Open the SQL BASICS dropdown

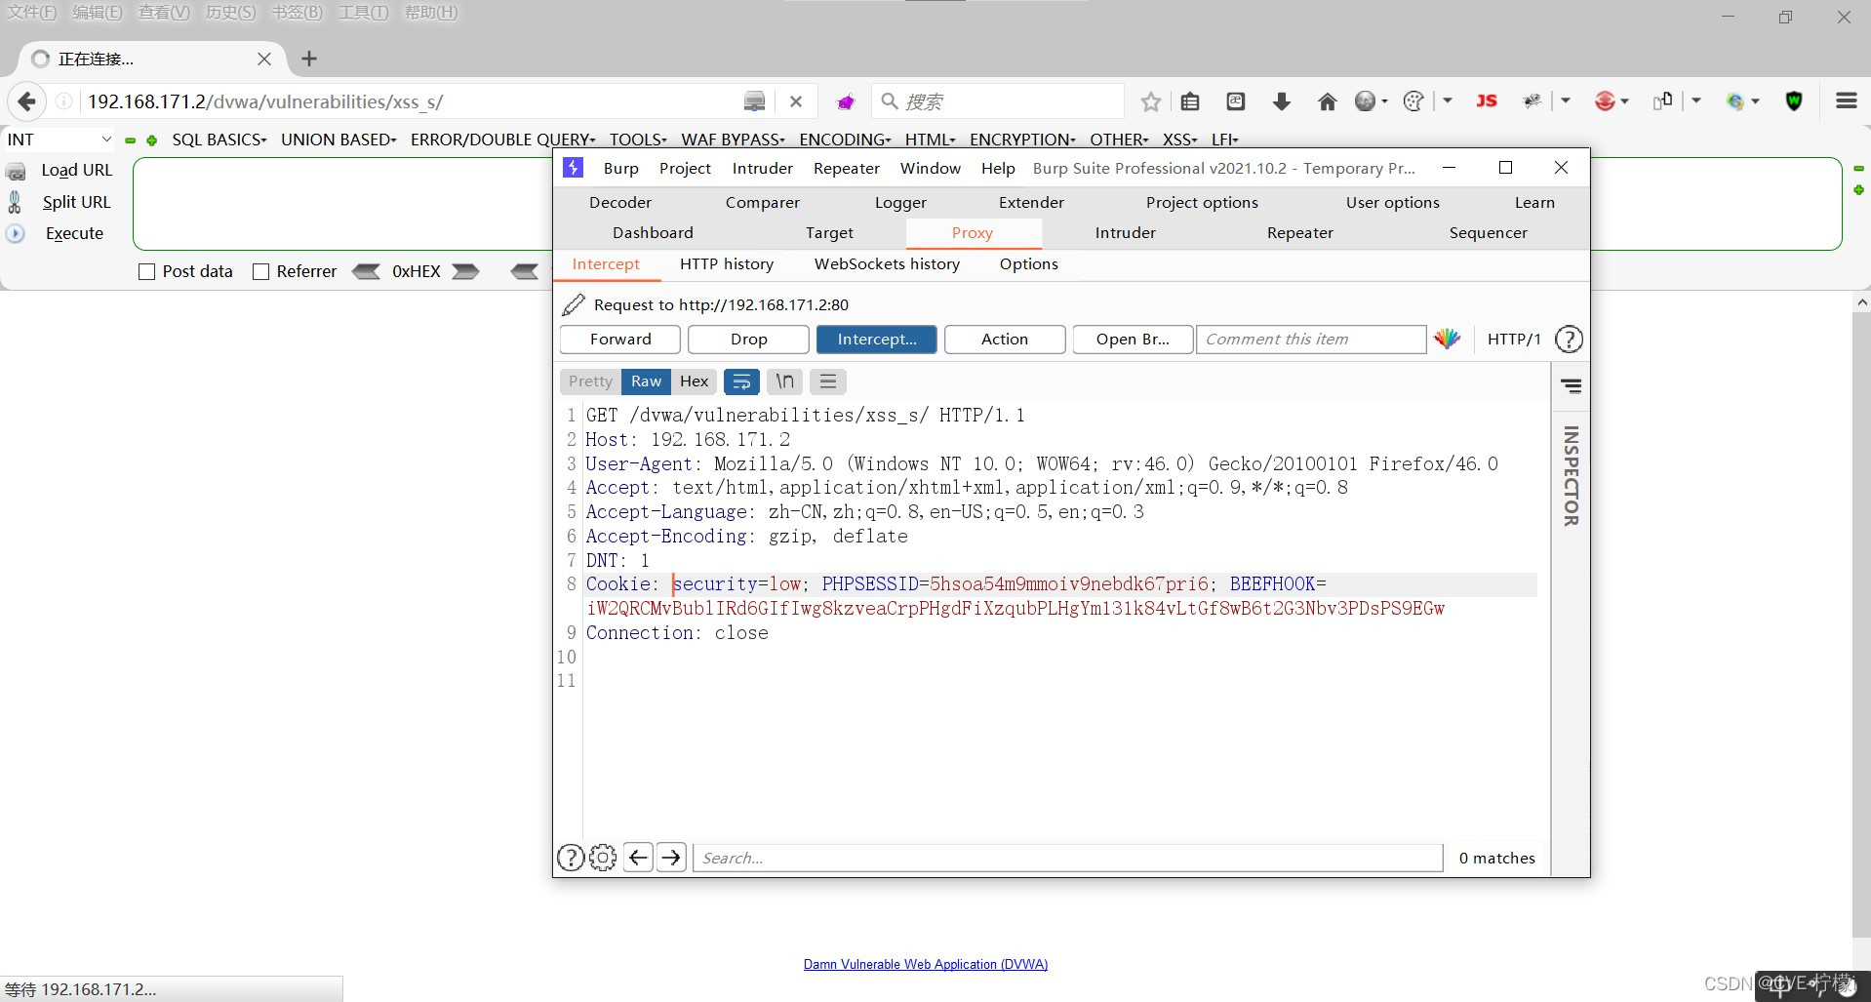pos(219,140)
